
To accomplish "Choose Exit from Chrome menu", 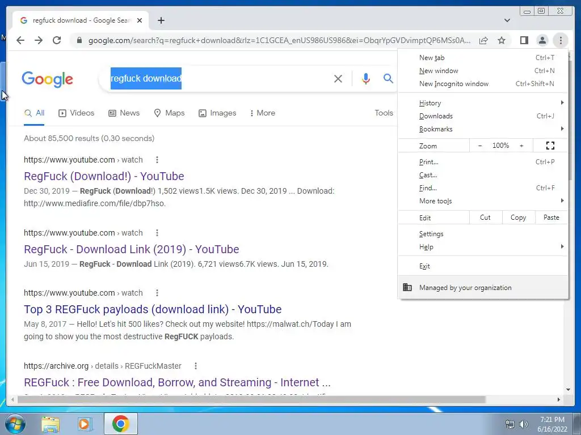I will pos(483,266).
